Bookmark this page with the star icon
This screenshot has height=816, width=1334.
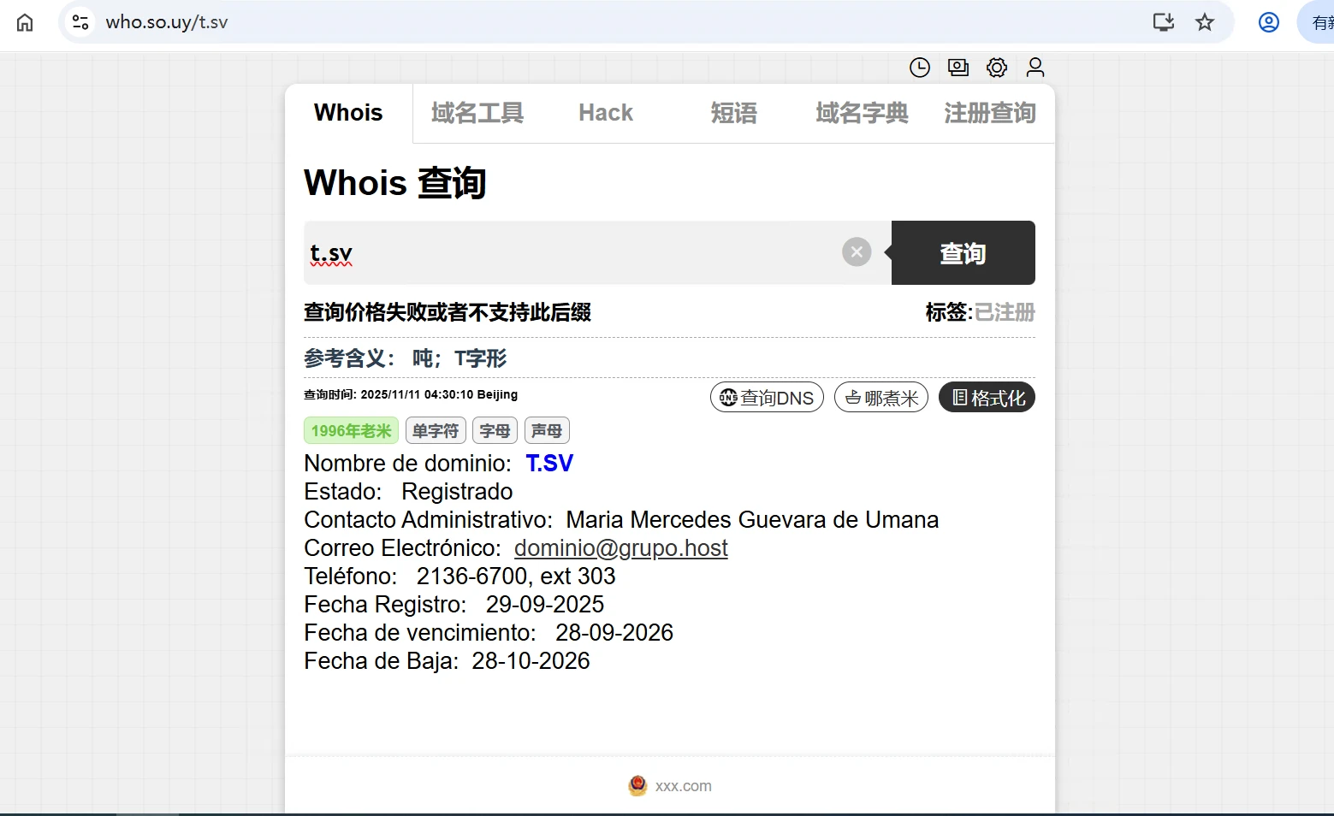tap(1205, 22)
